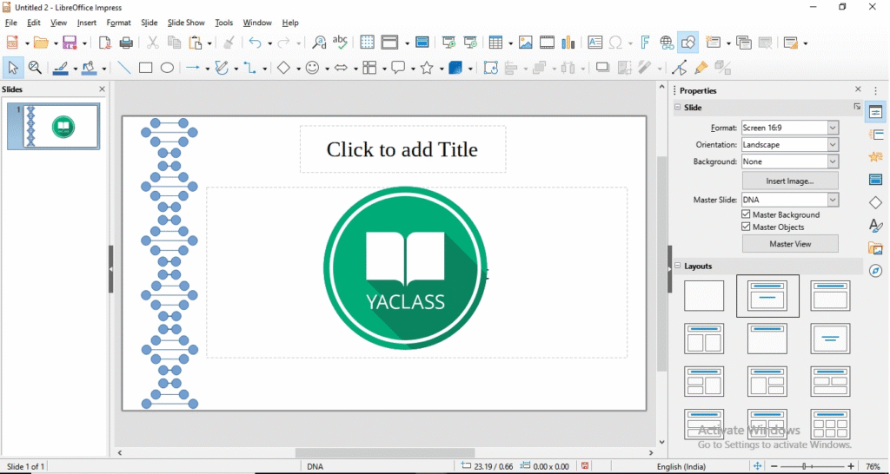The width and height of the screenshot is (890, 474).
Task: Open the Navigator sidebar panel icon
Action: [876, 272]
